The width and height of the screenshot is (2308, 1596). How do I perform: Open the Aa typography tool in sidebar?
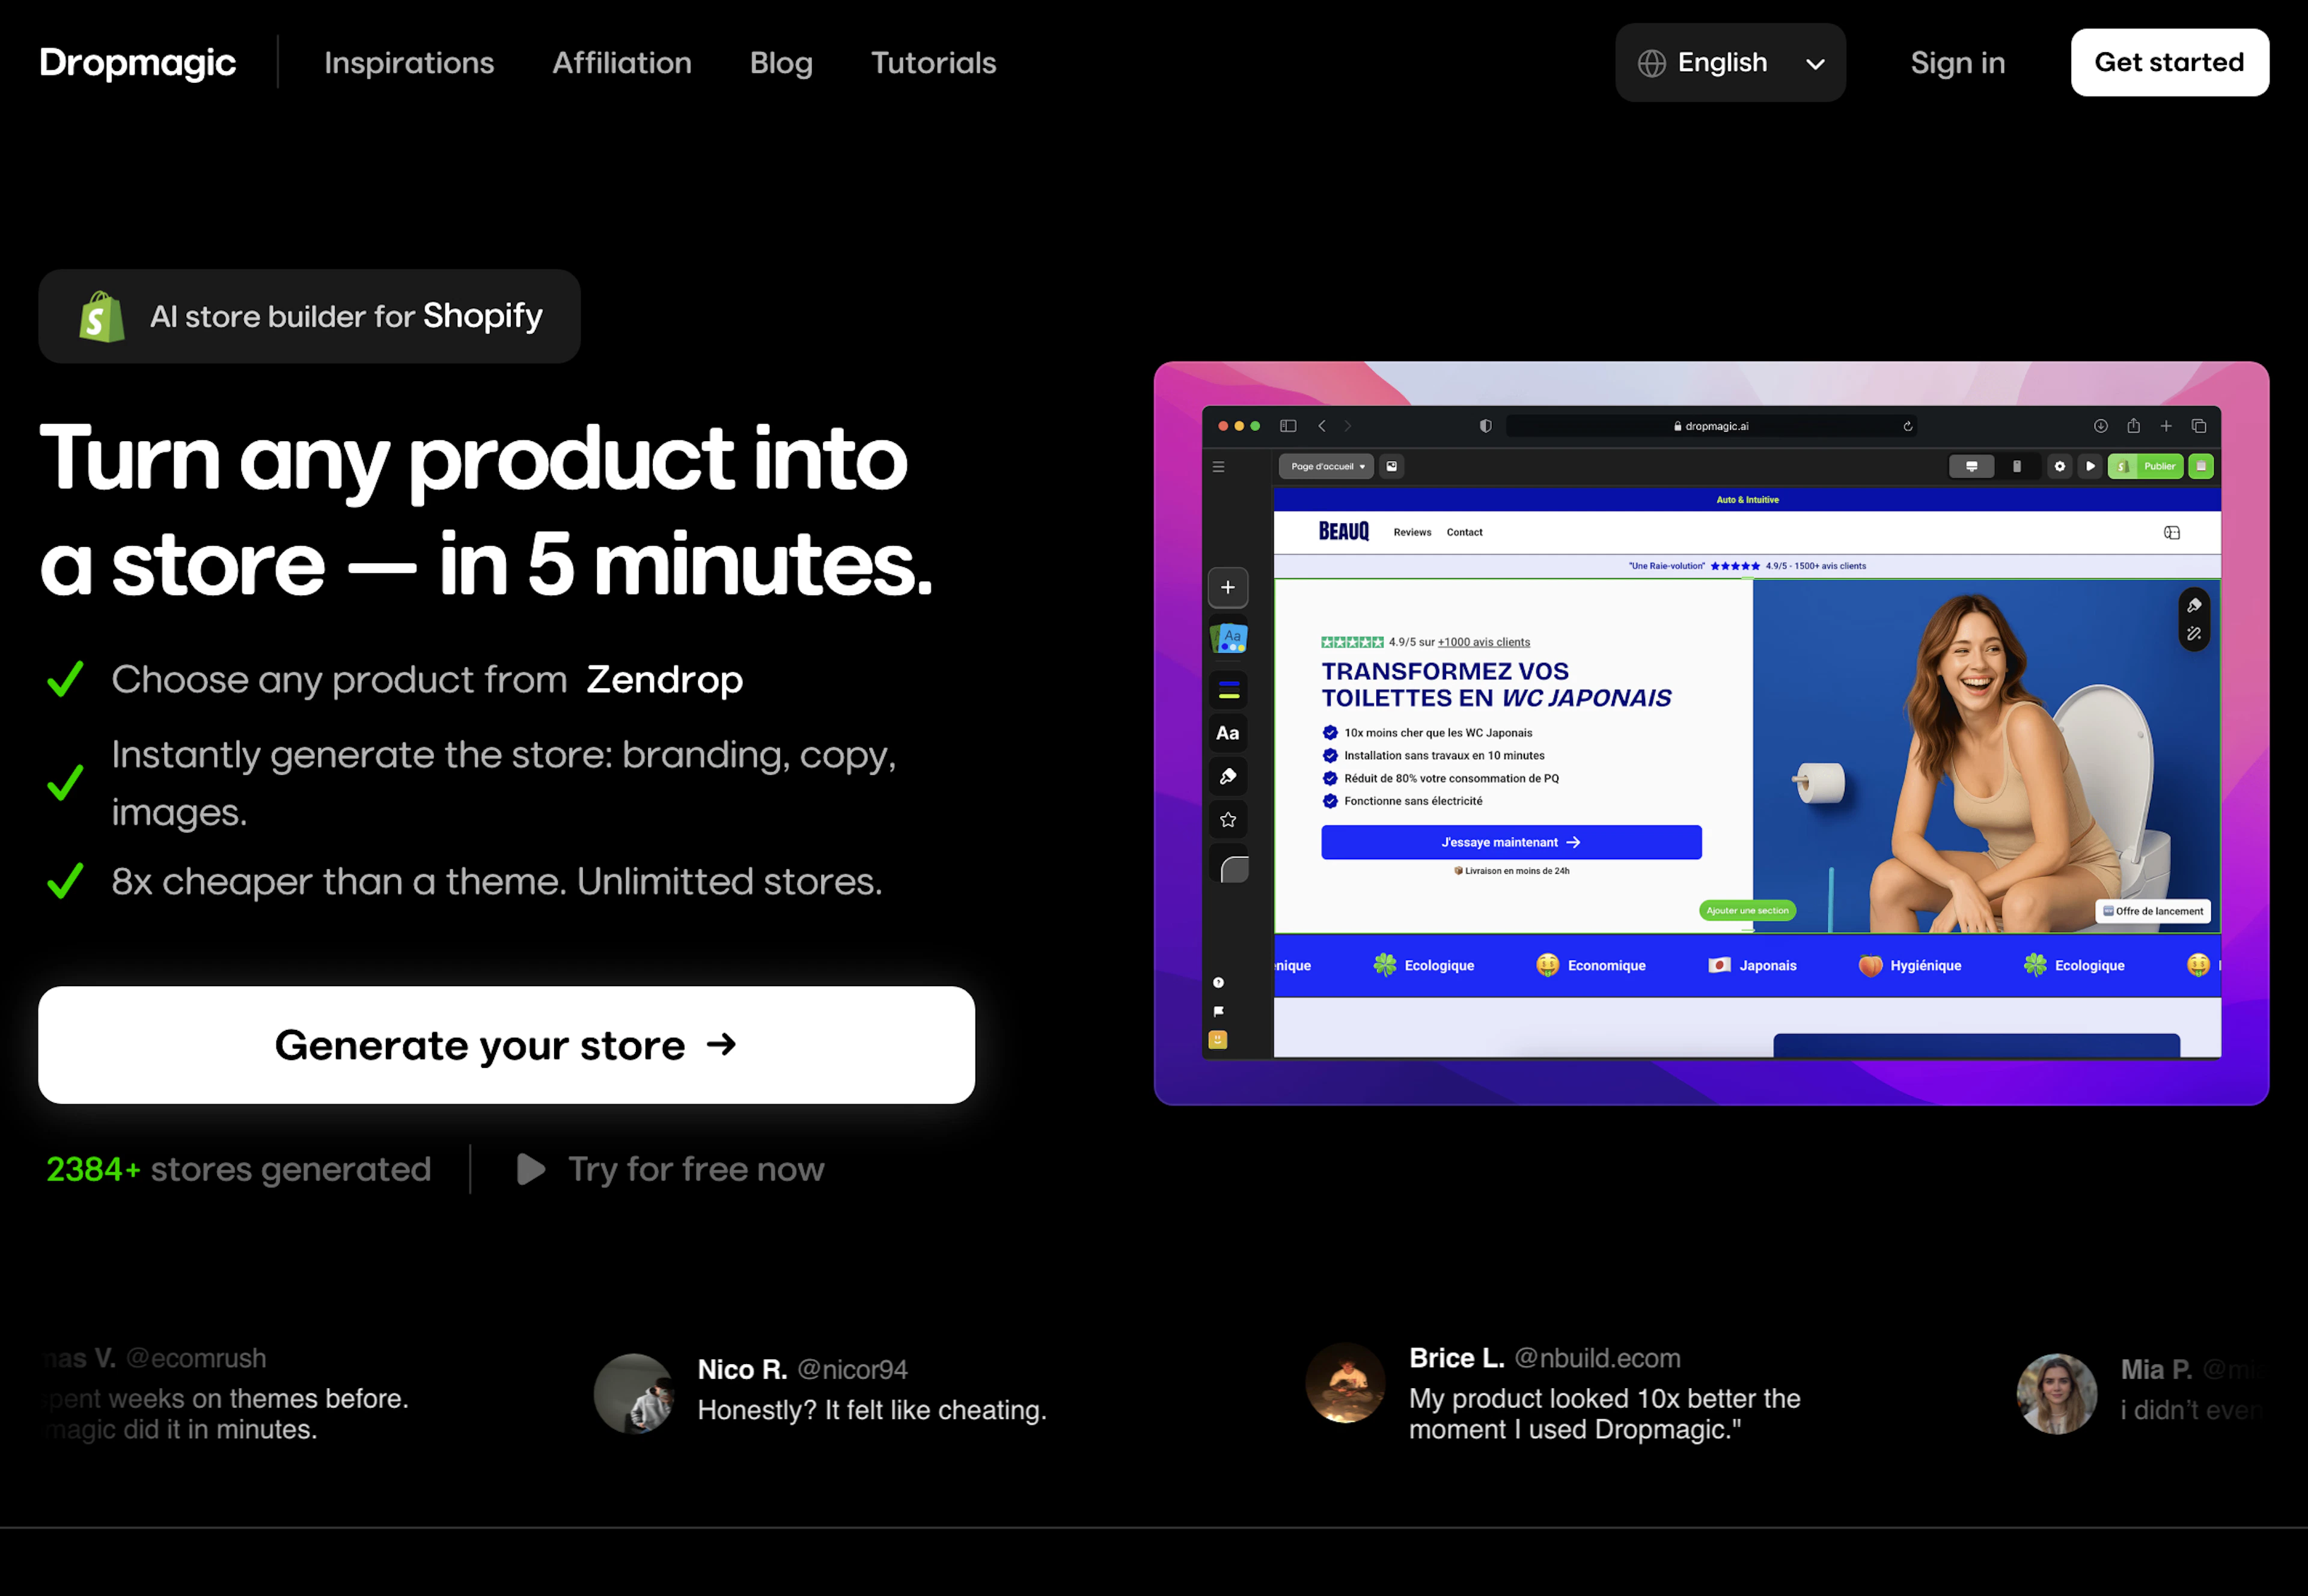(1228, 733)
